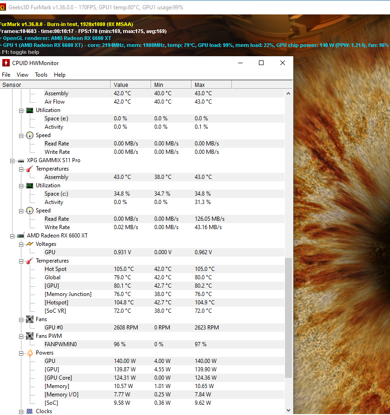This screenshot has width=390, height=415.
Task: Close the HWMonitor window
Action: pyautogui.click(x=283, y=63)
